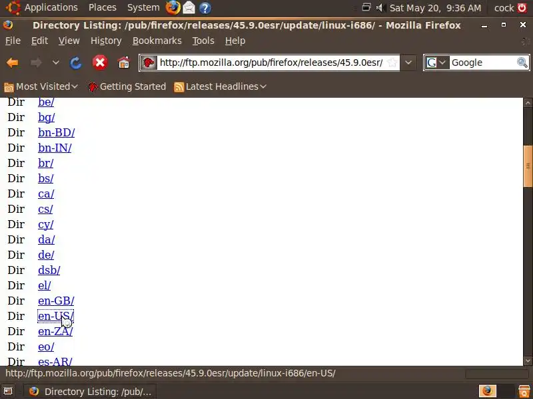Image resolution: width=533 pixels, height=399 pixels.
Task: Open the Bookmarks menu
Action: click(157, 41)
